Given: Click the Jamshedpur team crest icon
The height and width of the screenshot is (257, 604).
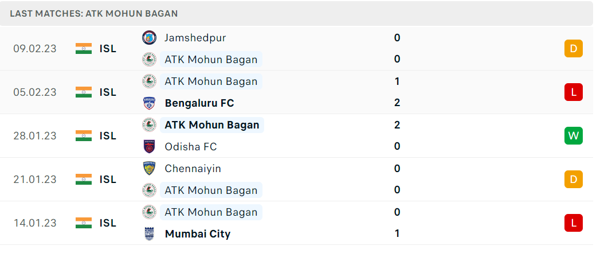Looking at the screenshot, I should 149,38.
